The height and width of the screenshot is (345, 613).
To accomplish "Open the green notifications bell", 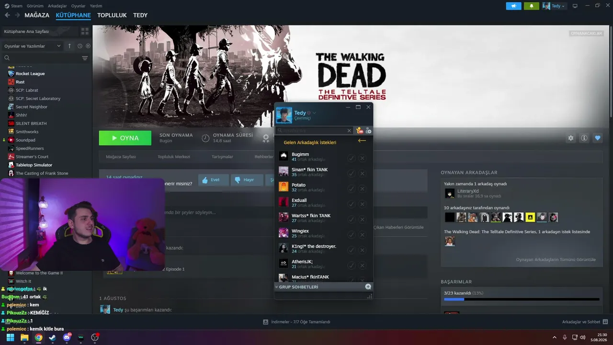I will coord(531,6).
